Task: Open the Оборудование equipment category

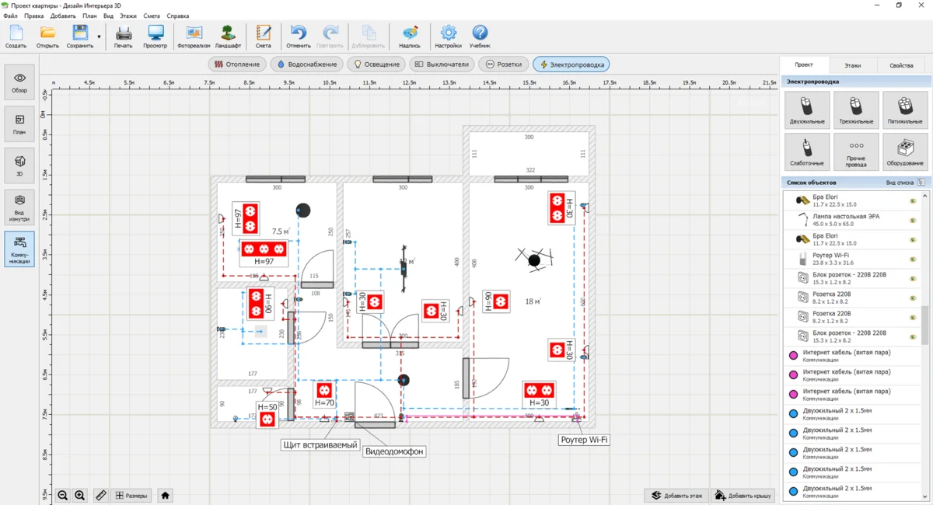Action: [x=905, y=151]
